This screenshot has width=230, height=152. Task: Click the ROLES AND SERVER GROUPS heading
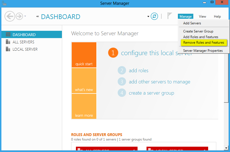[97, 135]
